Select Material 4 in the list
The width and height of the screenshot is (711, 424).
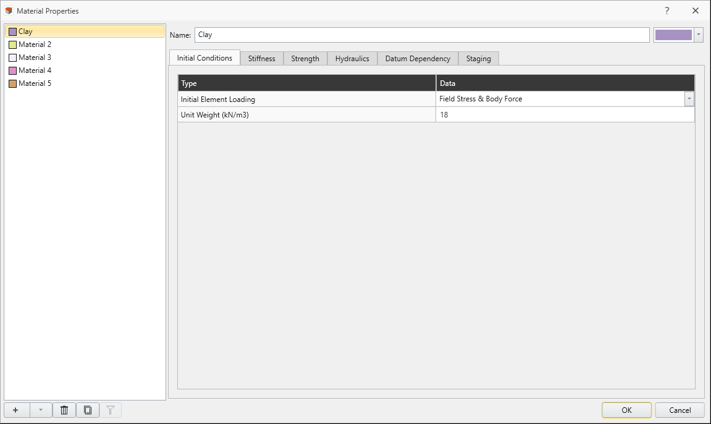(85, 70)
